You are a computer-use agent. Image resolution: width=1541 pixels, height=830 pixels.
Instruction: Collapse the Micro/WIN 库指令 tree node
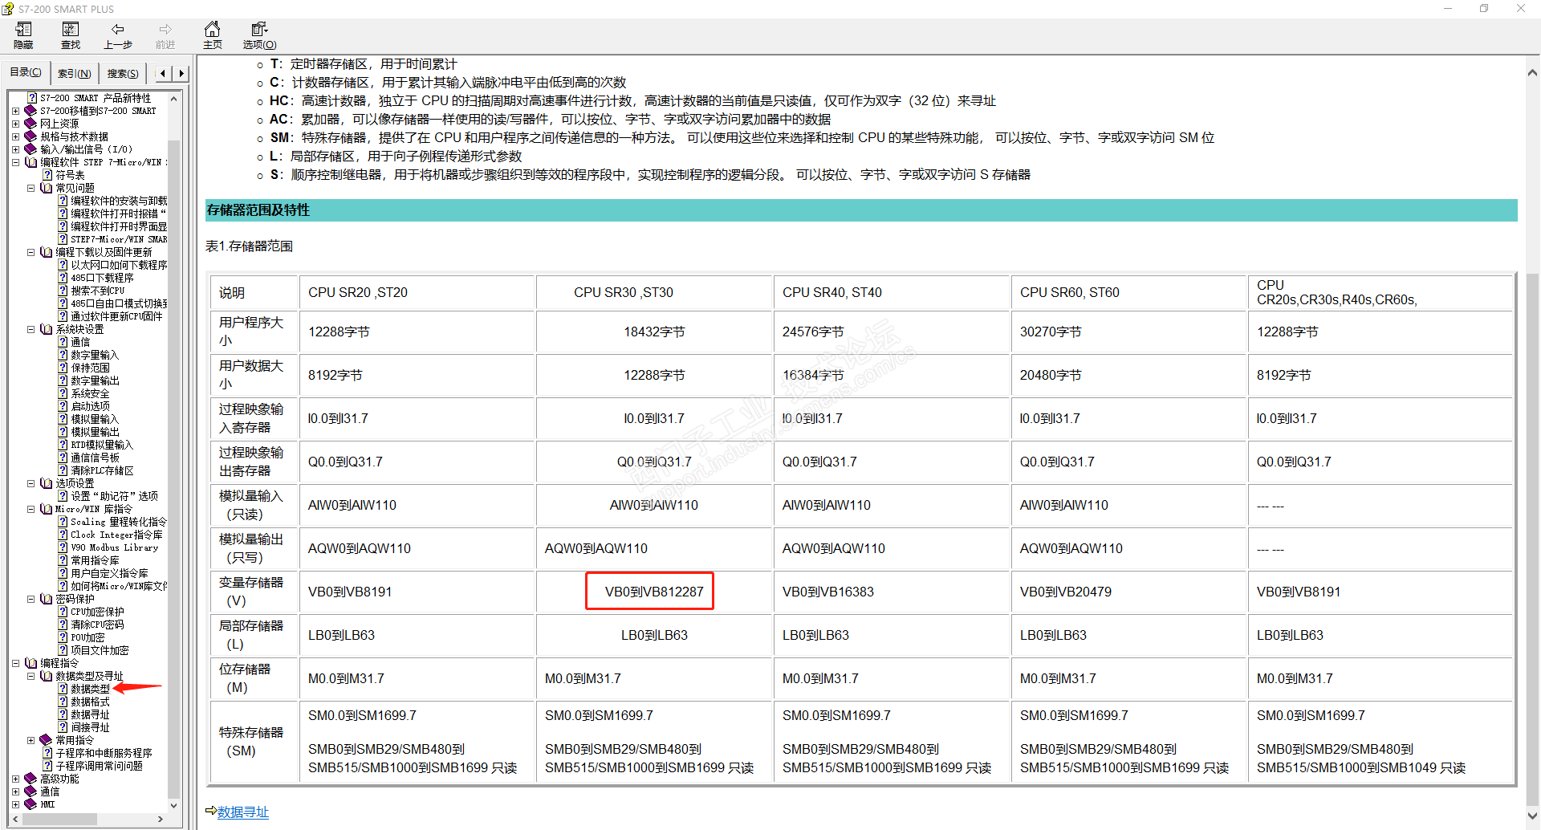[x=30, y=509]
